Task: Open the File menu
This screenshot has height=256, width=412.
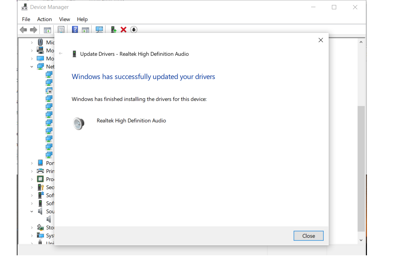Action: (26, 19)
